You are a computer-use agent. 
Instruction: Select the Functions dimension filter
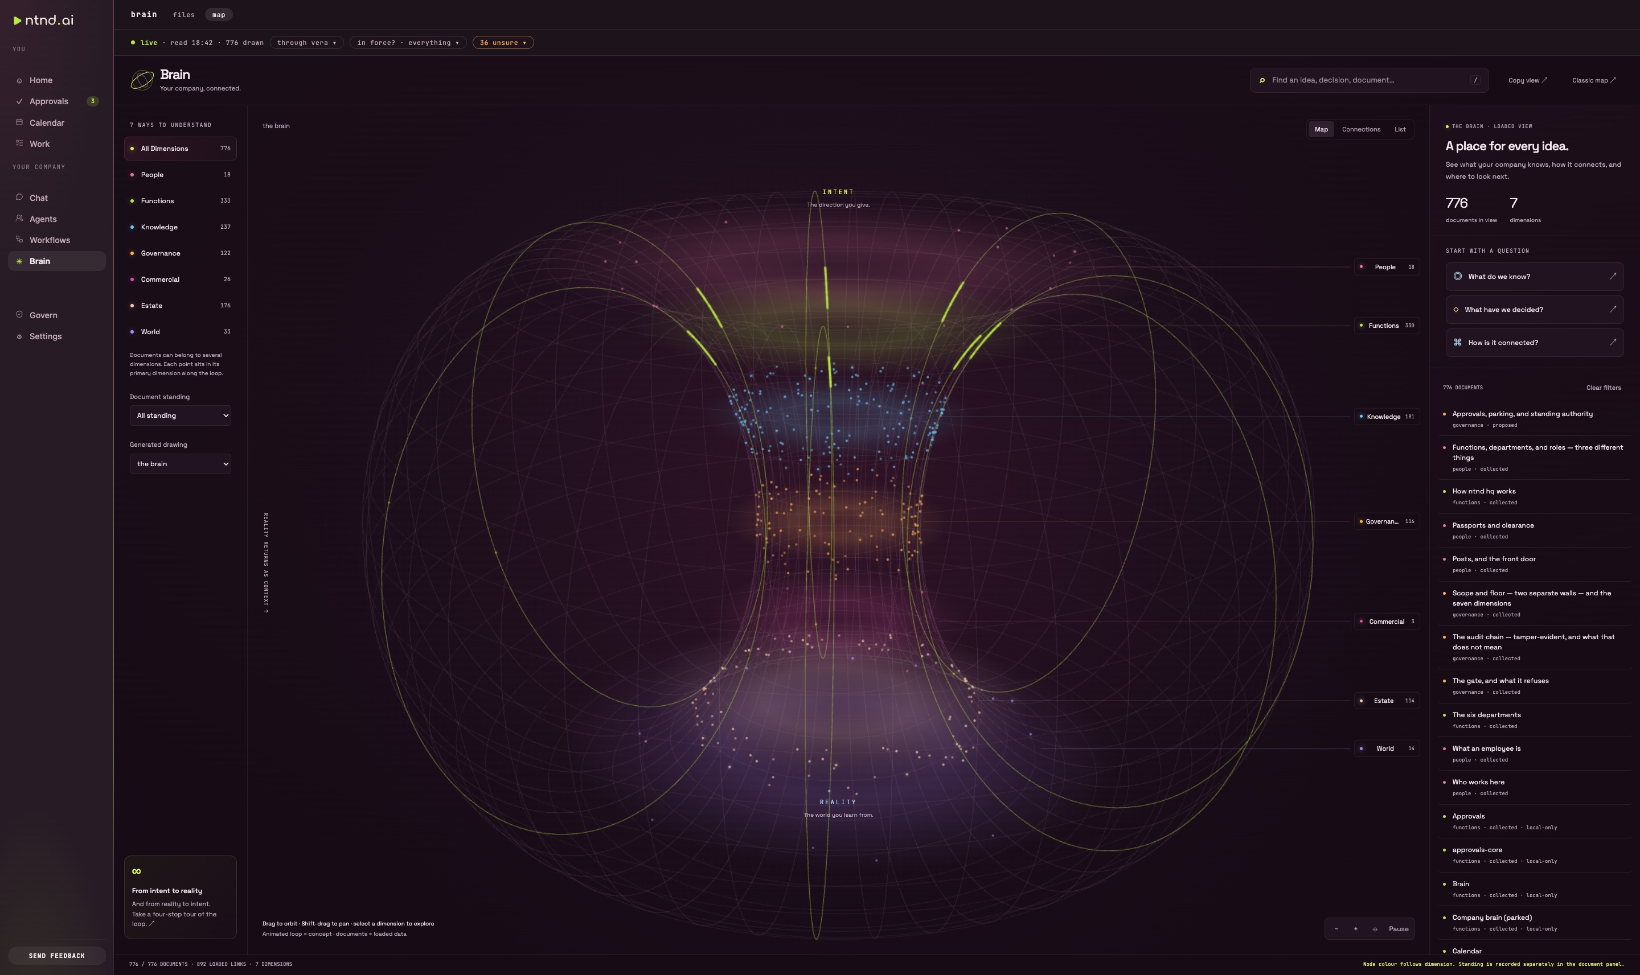tap(180, 201)
